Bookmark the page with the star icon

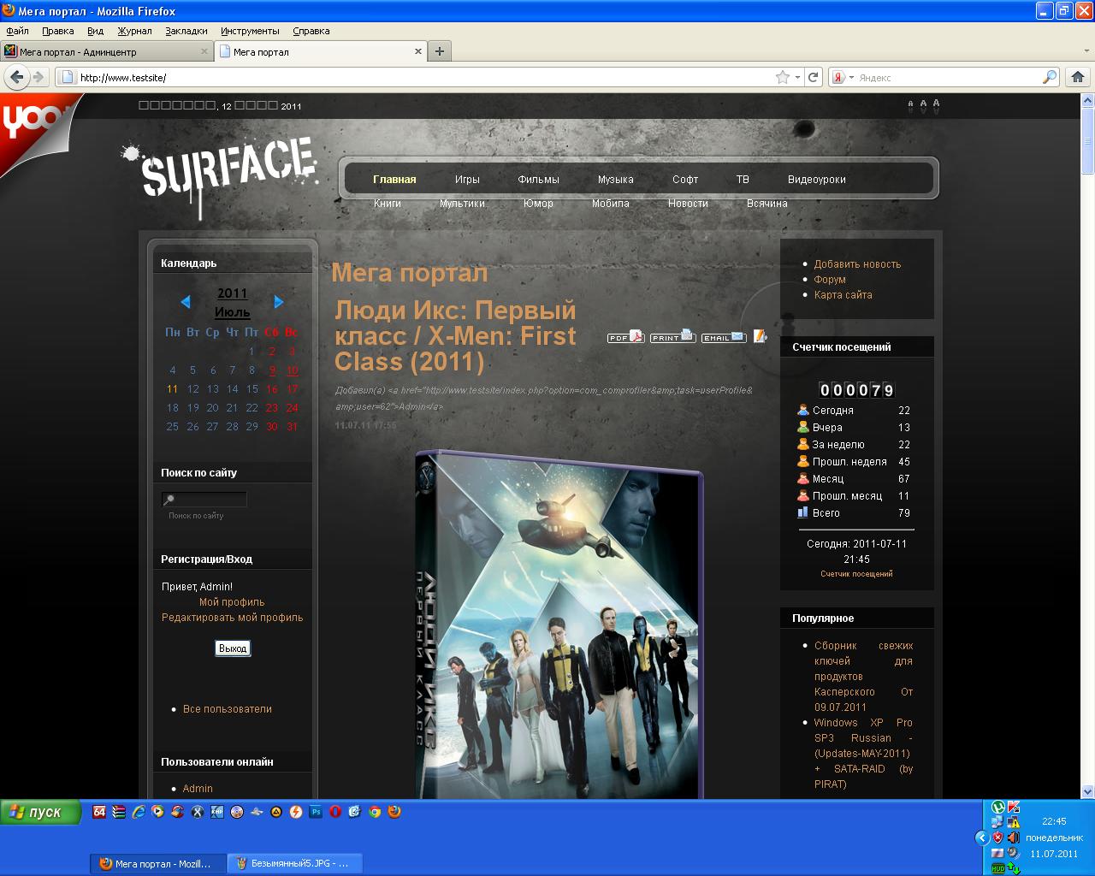coord(782,77)
